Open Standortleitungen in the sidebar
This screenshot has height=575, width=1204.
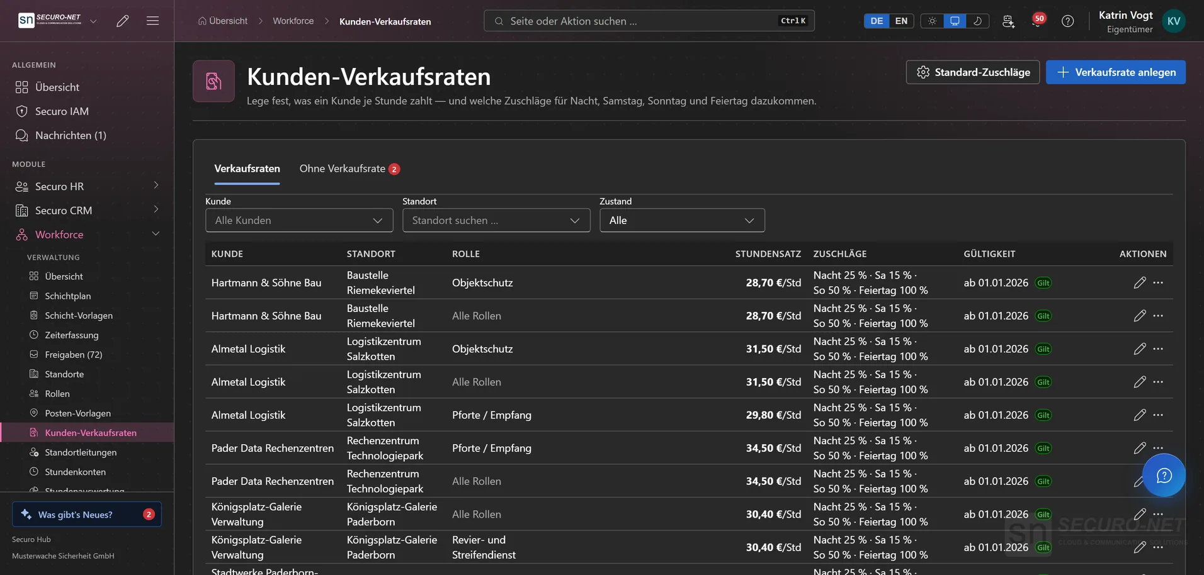[81, 452]
